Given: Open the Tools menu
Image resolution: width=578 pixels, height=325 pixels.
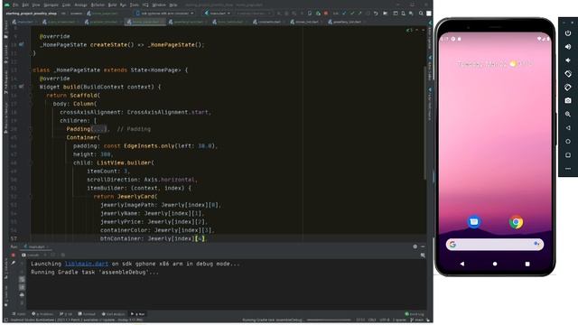Looking at the screenshot, I should click(135, 5).
